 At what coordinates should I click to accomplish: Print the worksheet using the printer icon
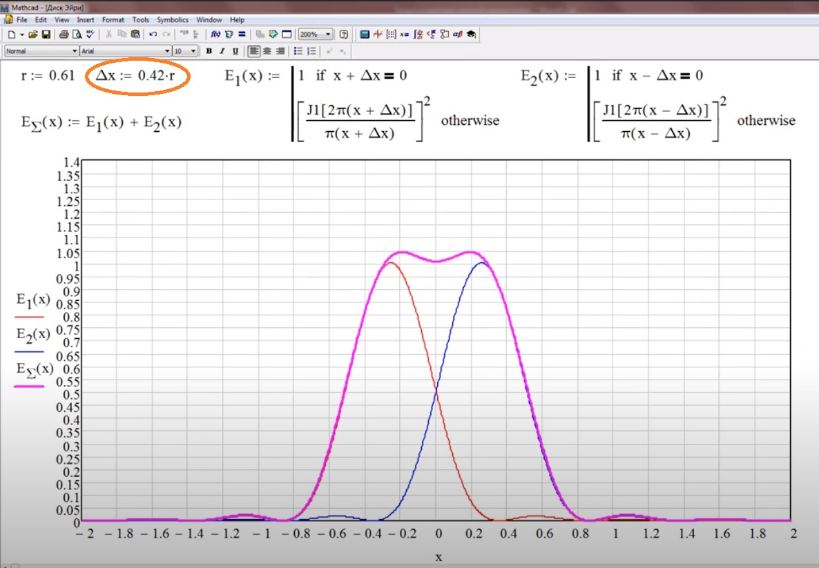[64, 35]
